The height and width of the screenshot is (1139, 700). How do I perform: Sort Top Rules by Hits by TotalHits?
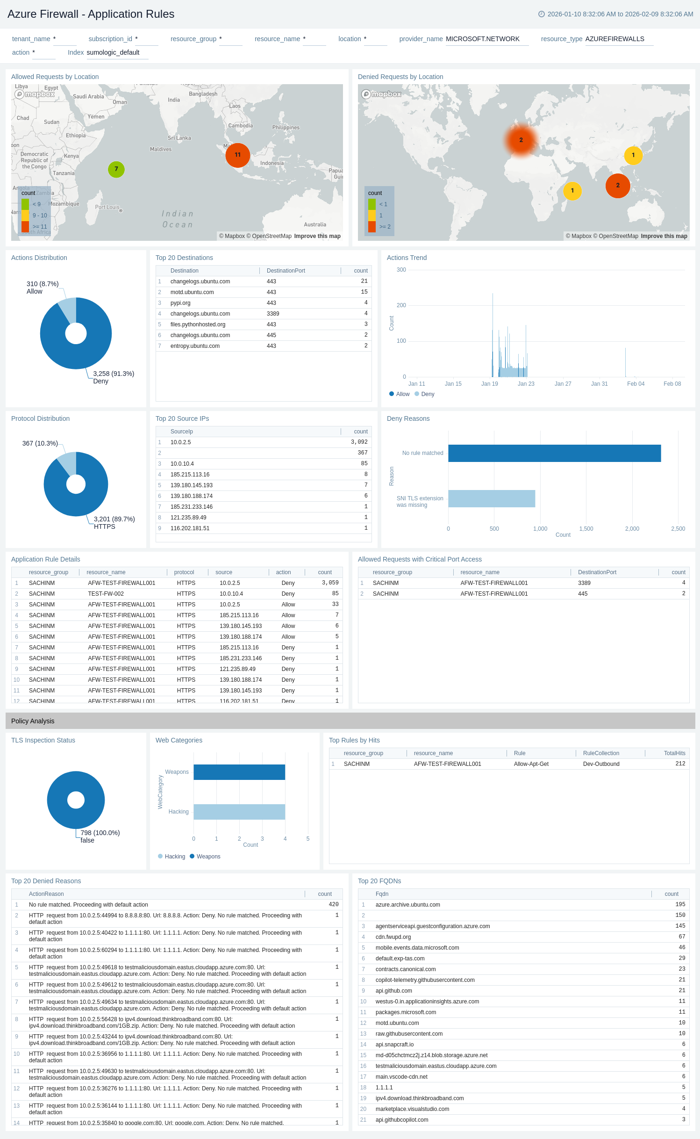coord(674,753)
